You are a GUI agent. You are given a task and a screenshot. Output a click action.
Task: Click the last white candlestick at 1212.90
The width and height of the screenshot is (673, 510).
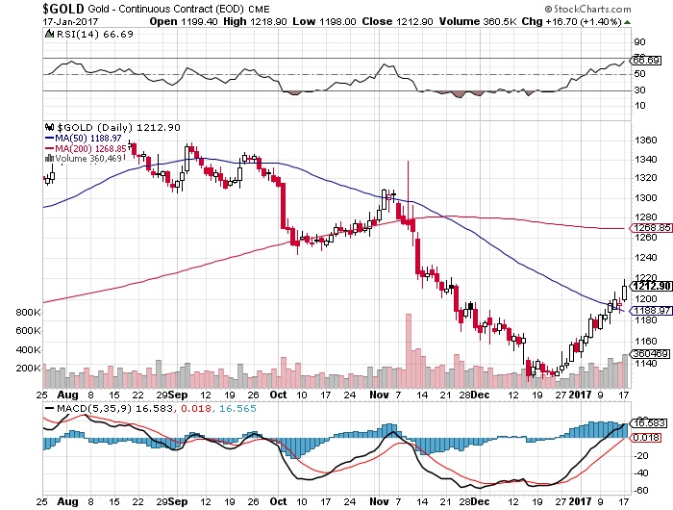point(624,293)
